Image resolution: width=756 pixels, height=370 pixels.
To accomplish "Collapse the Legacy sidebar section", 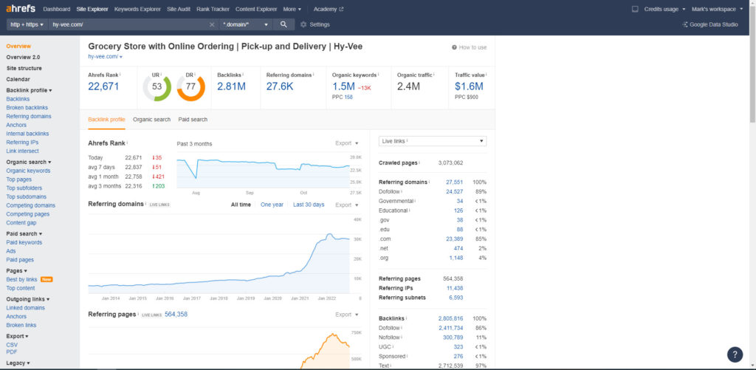I will 18,363.
